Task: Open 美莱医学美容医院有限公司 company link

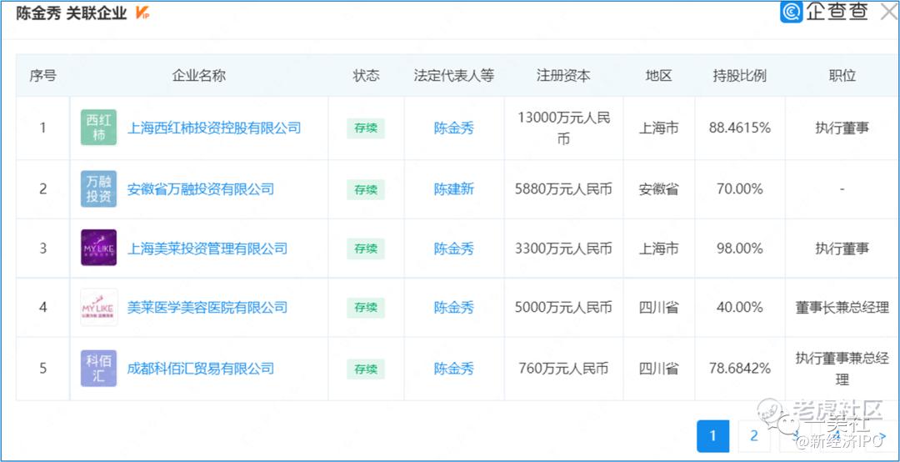Action: tap(207, 308)
